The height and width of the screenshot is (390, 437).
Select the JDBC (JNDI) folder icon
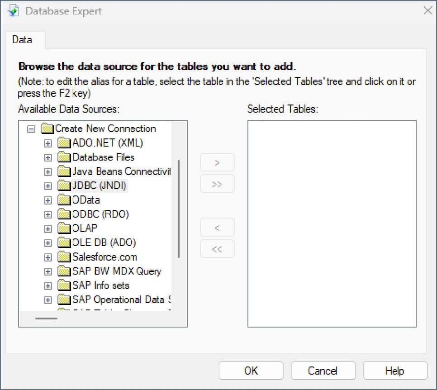tap(63, 185)
